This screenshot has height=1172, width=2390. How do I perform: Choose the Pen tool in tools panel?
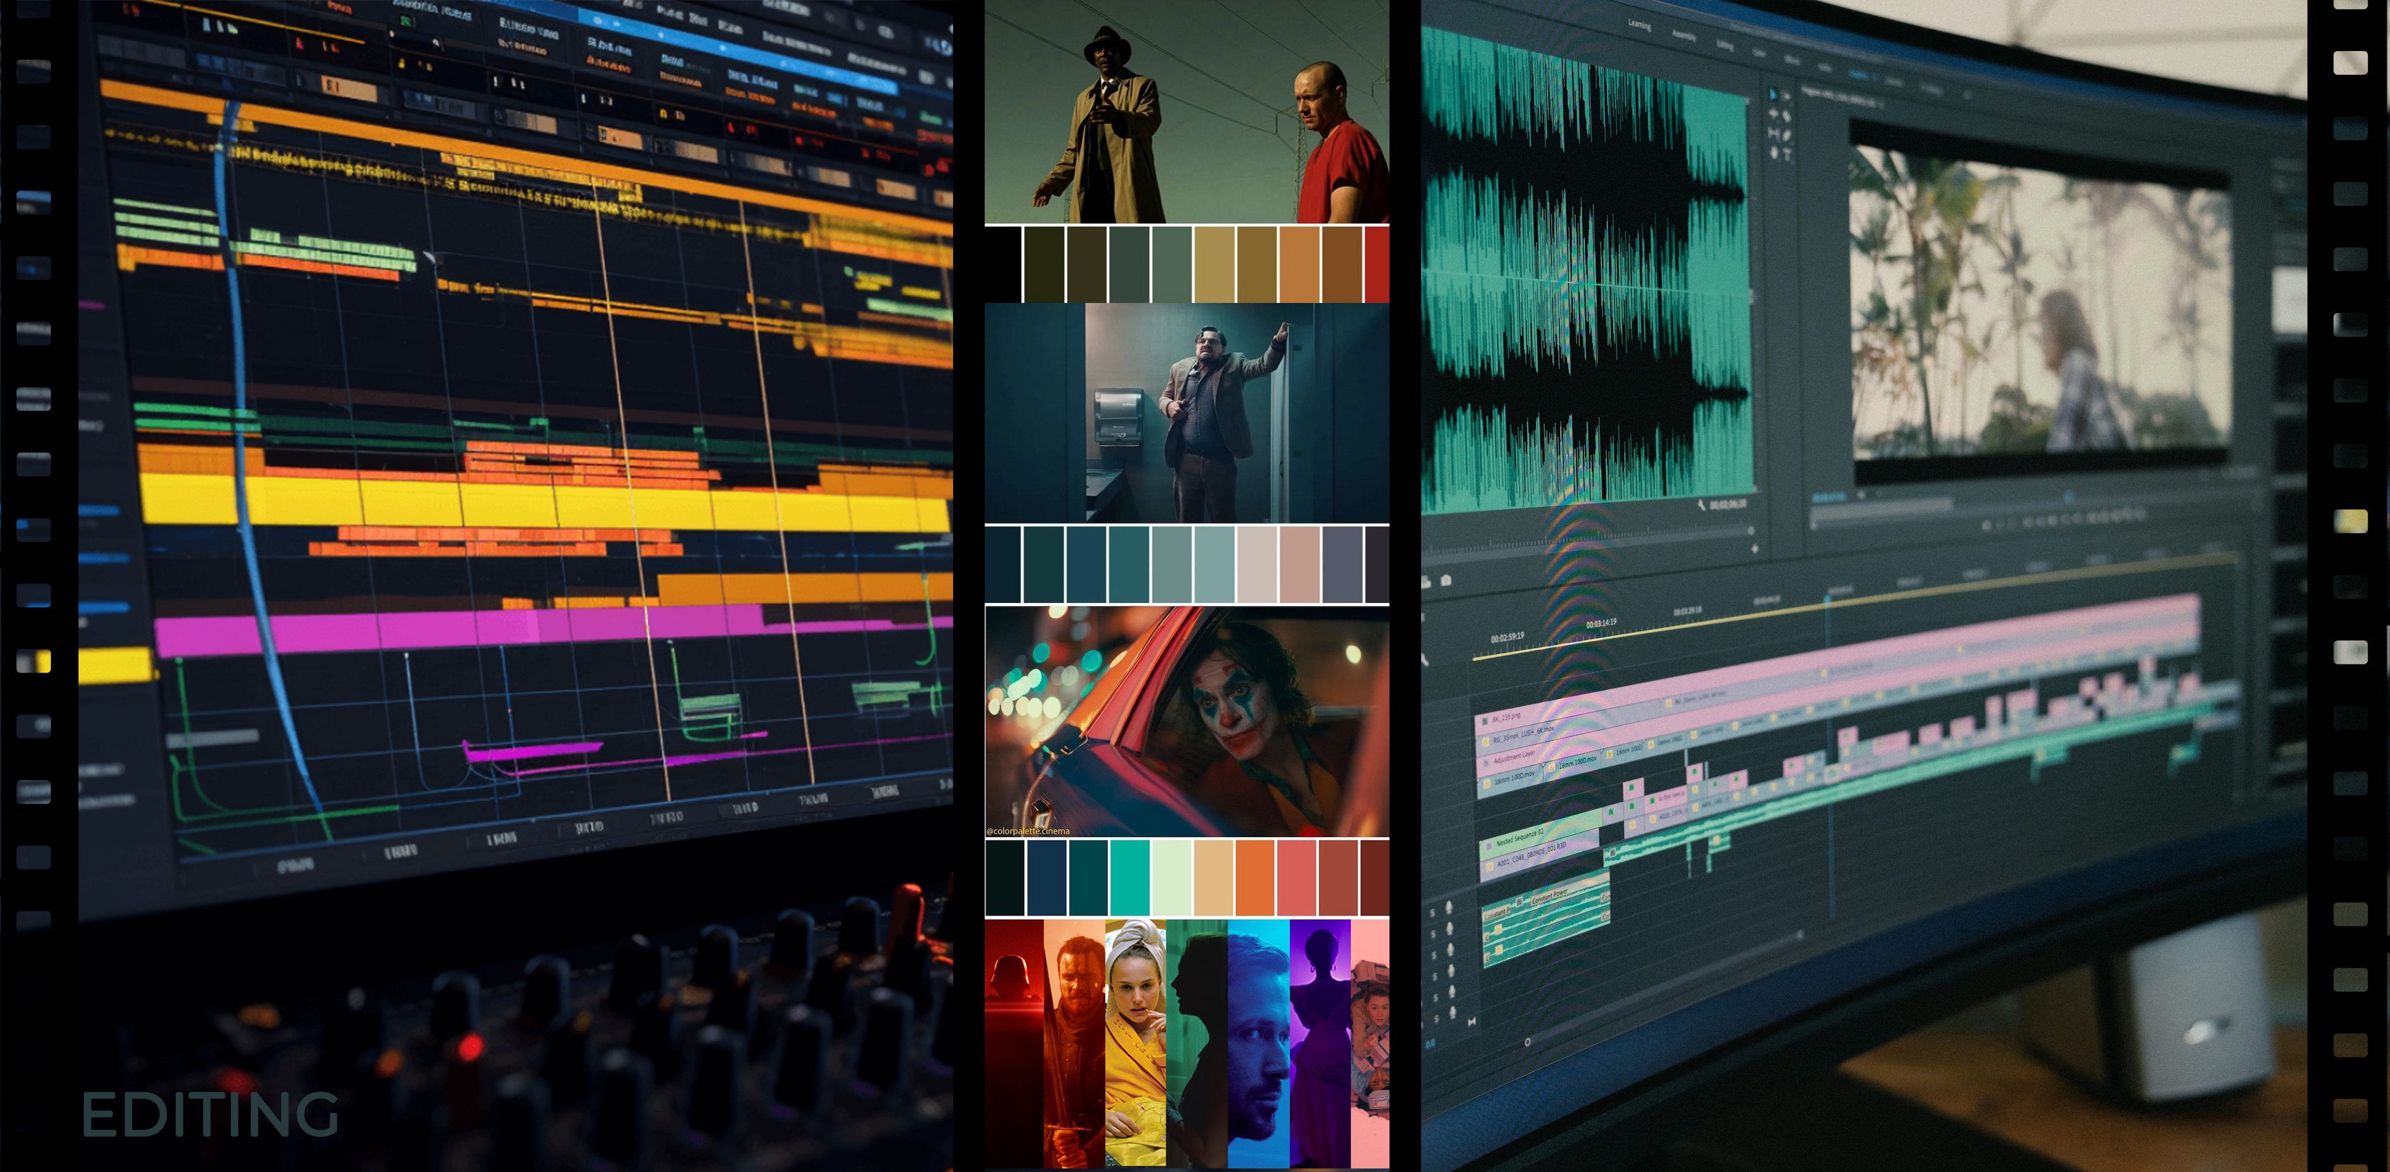1787,137
